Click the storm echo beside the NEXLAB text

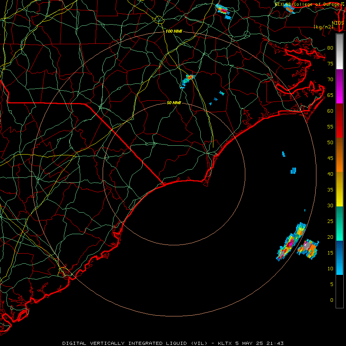click(290, 9)
